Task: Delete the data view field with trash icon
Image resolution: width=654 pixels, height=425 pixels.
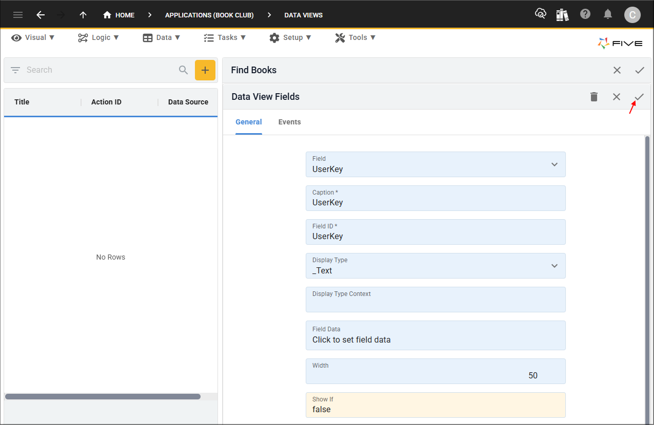Action: (594, 97)
